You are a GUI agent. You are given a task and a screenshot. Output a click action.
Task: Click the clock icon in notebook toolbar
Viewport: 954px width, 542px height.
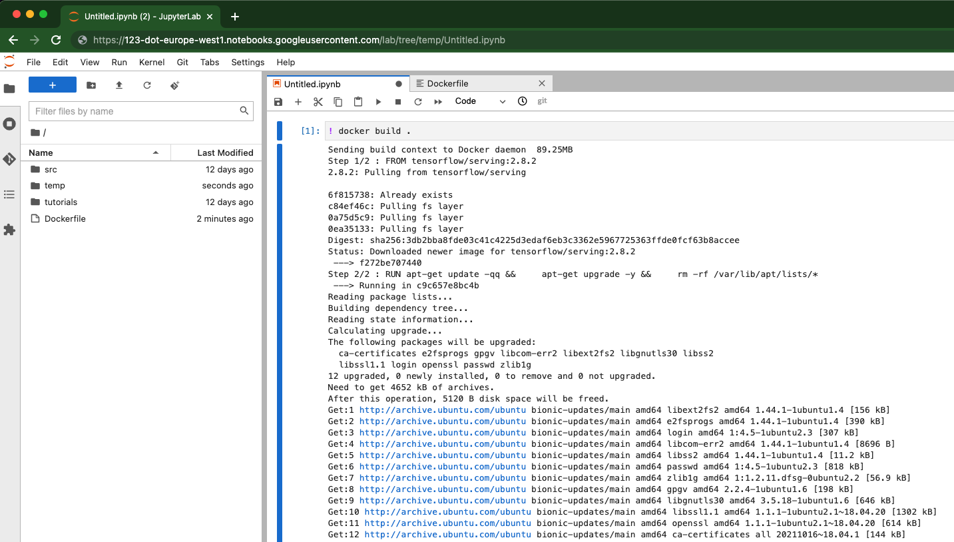pyautogui.click(x=523, y=101)
